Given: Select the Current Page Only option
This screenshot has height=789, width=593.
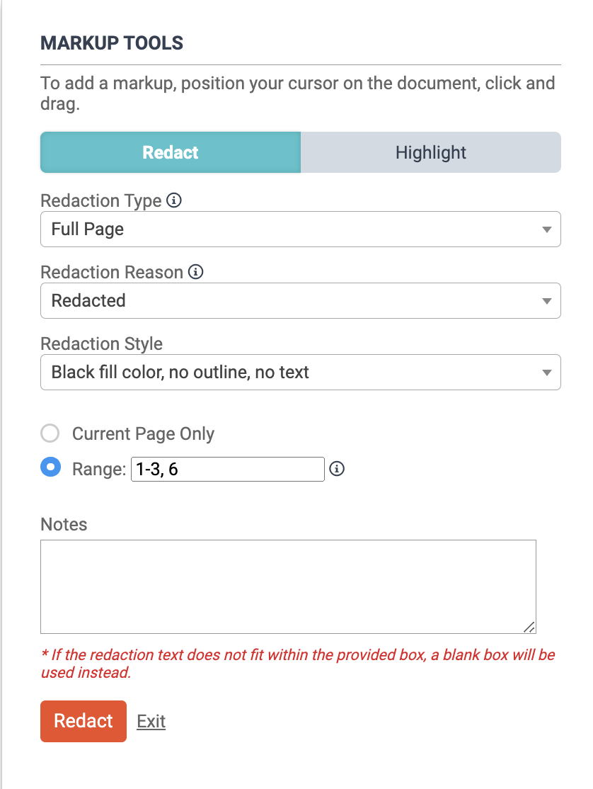Looking at the screenshot, I should coord(50,433).
